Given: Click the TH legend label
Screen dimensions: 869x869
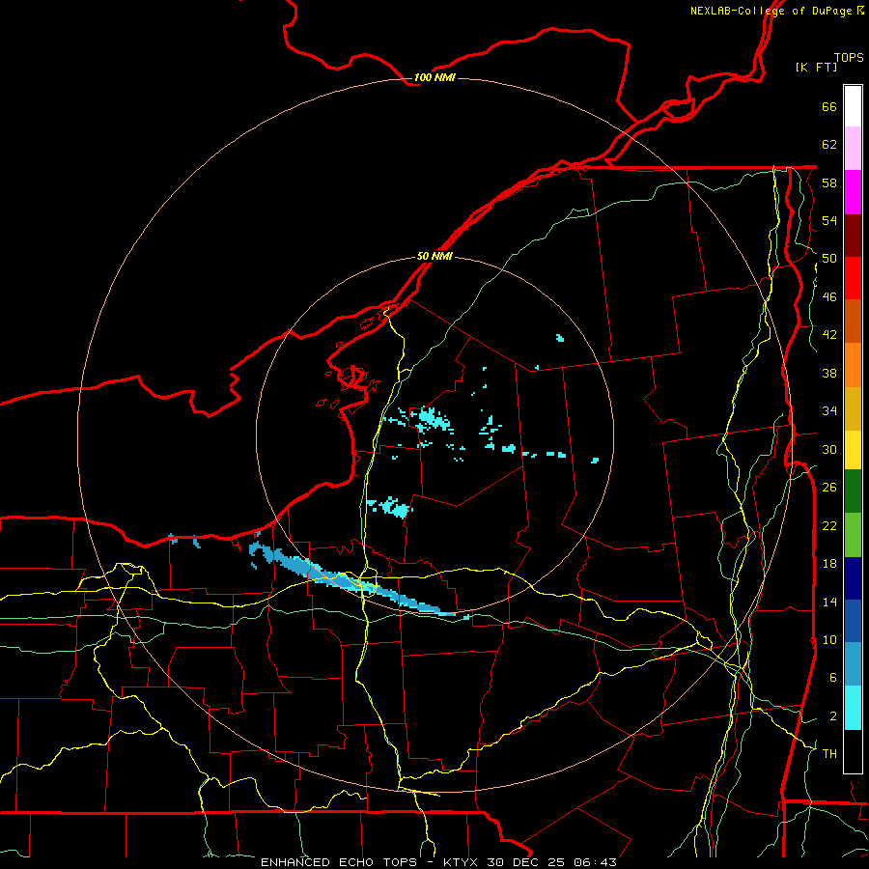Looking at the screenshot, I should (x=829, y=753).
